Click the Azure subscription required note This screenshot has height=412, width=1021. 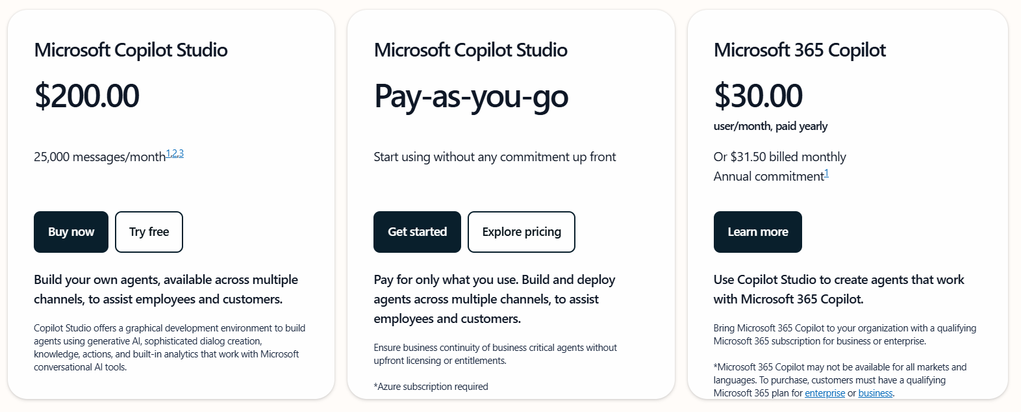[x=431, y=386]
